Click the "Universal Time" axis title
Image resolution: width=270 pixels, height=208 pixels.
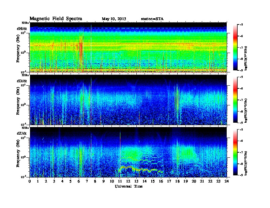click(129, 186)
